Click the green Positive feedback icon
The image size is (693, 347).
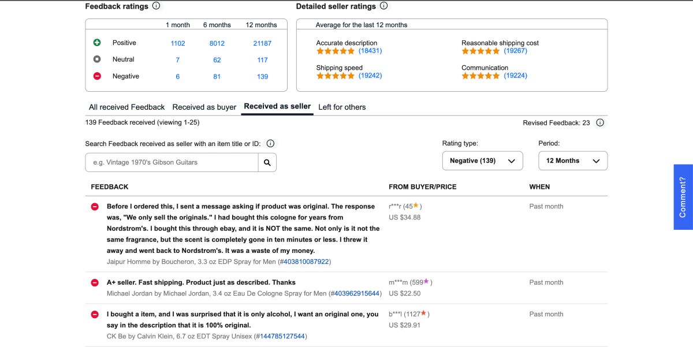click(x=97, y=42)
